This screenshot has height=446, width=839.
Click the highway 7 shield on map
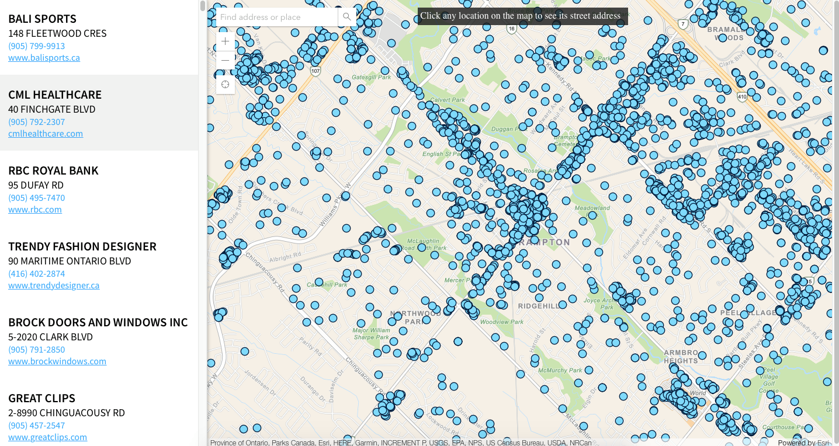pyautogui.click(x=682, y=25)
